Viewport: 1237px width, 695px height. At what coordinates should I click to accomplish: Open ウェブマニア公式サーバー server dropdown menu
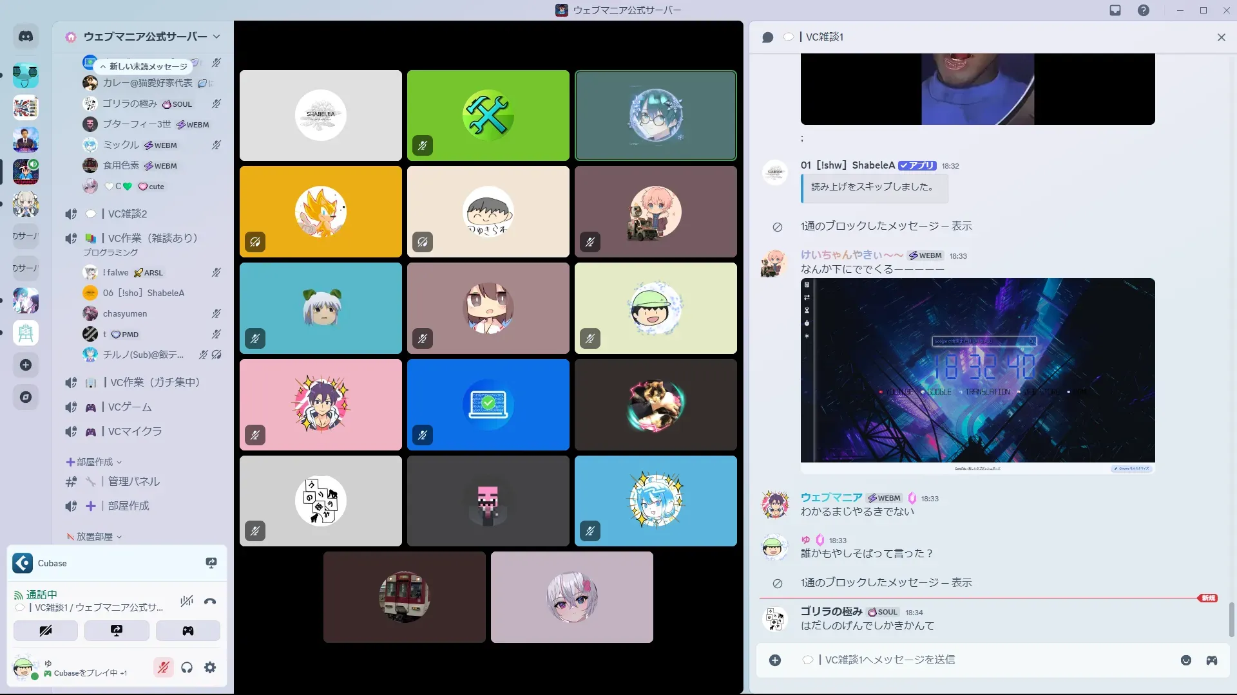[145, 37]
